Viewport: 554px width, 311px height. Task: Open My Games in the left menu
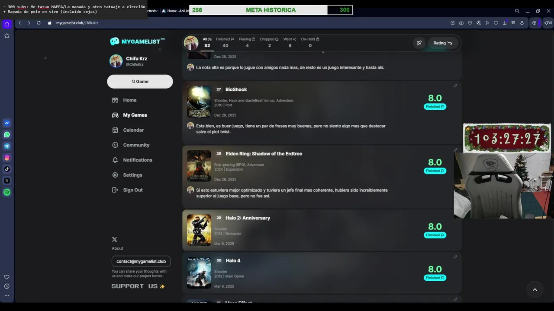129,115
